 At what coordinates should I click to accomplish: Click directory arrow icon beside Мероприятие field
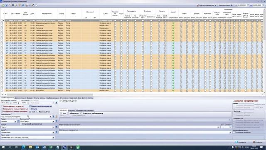(54, 117)
